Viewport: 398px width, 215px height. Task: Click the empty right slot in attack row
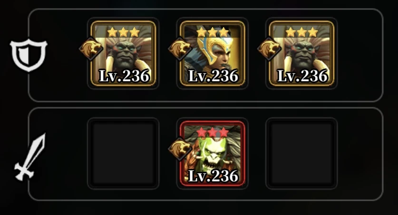pyautogui.click(x=301, y=153)
